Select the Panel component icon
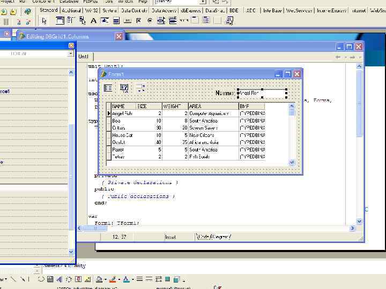This screenshot has height=289, width=386. 218,21
